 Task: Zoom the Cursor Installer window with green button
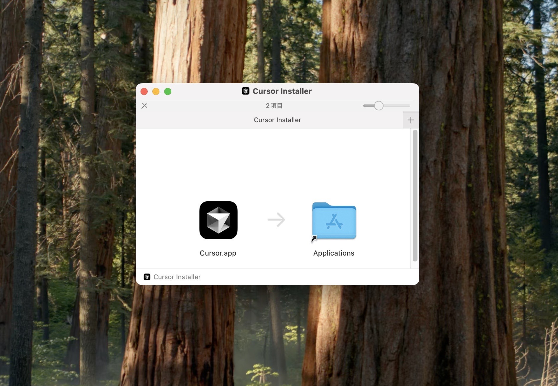168,91
